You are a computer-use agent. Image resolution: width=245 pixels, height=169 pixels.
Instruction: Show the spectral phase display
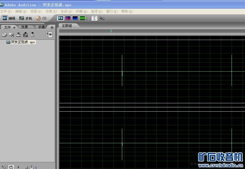tap(82, 18)
